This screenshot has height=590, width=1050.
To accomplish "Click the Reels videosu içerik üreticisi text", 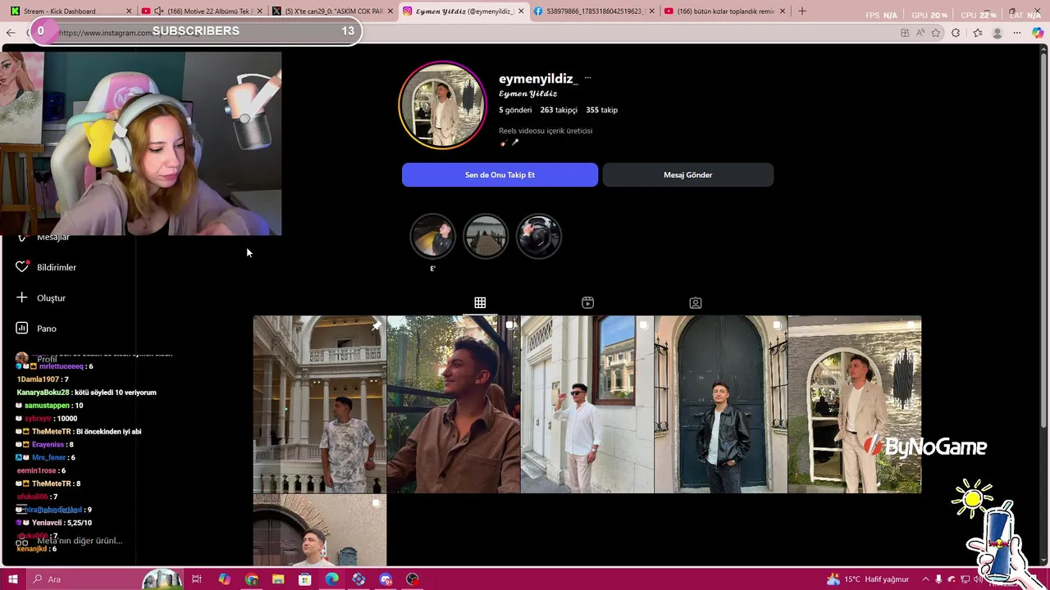I will click(546, 130).
